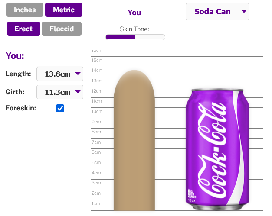This screenshot has height=216, width=272.
Task: Click the 12cm scale label
Action: 97,91
